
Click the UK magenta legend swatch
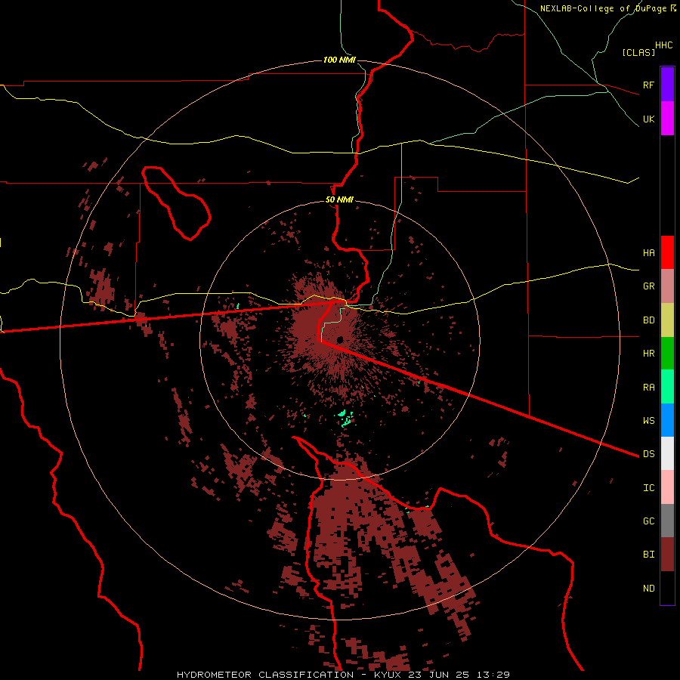click(667, 119)
